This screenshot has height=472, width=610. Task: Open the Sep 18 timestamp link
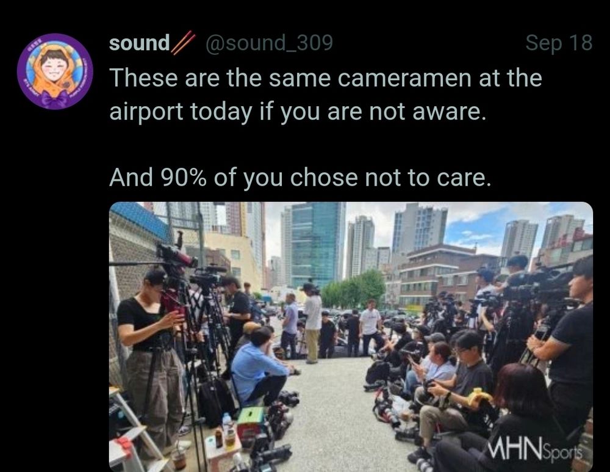(559, 43)
